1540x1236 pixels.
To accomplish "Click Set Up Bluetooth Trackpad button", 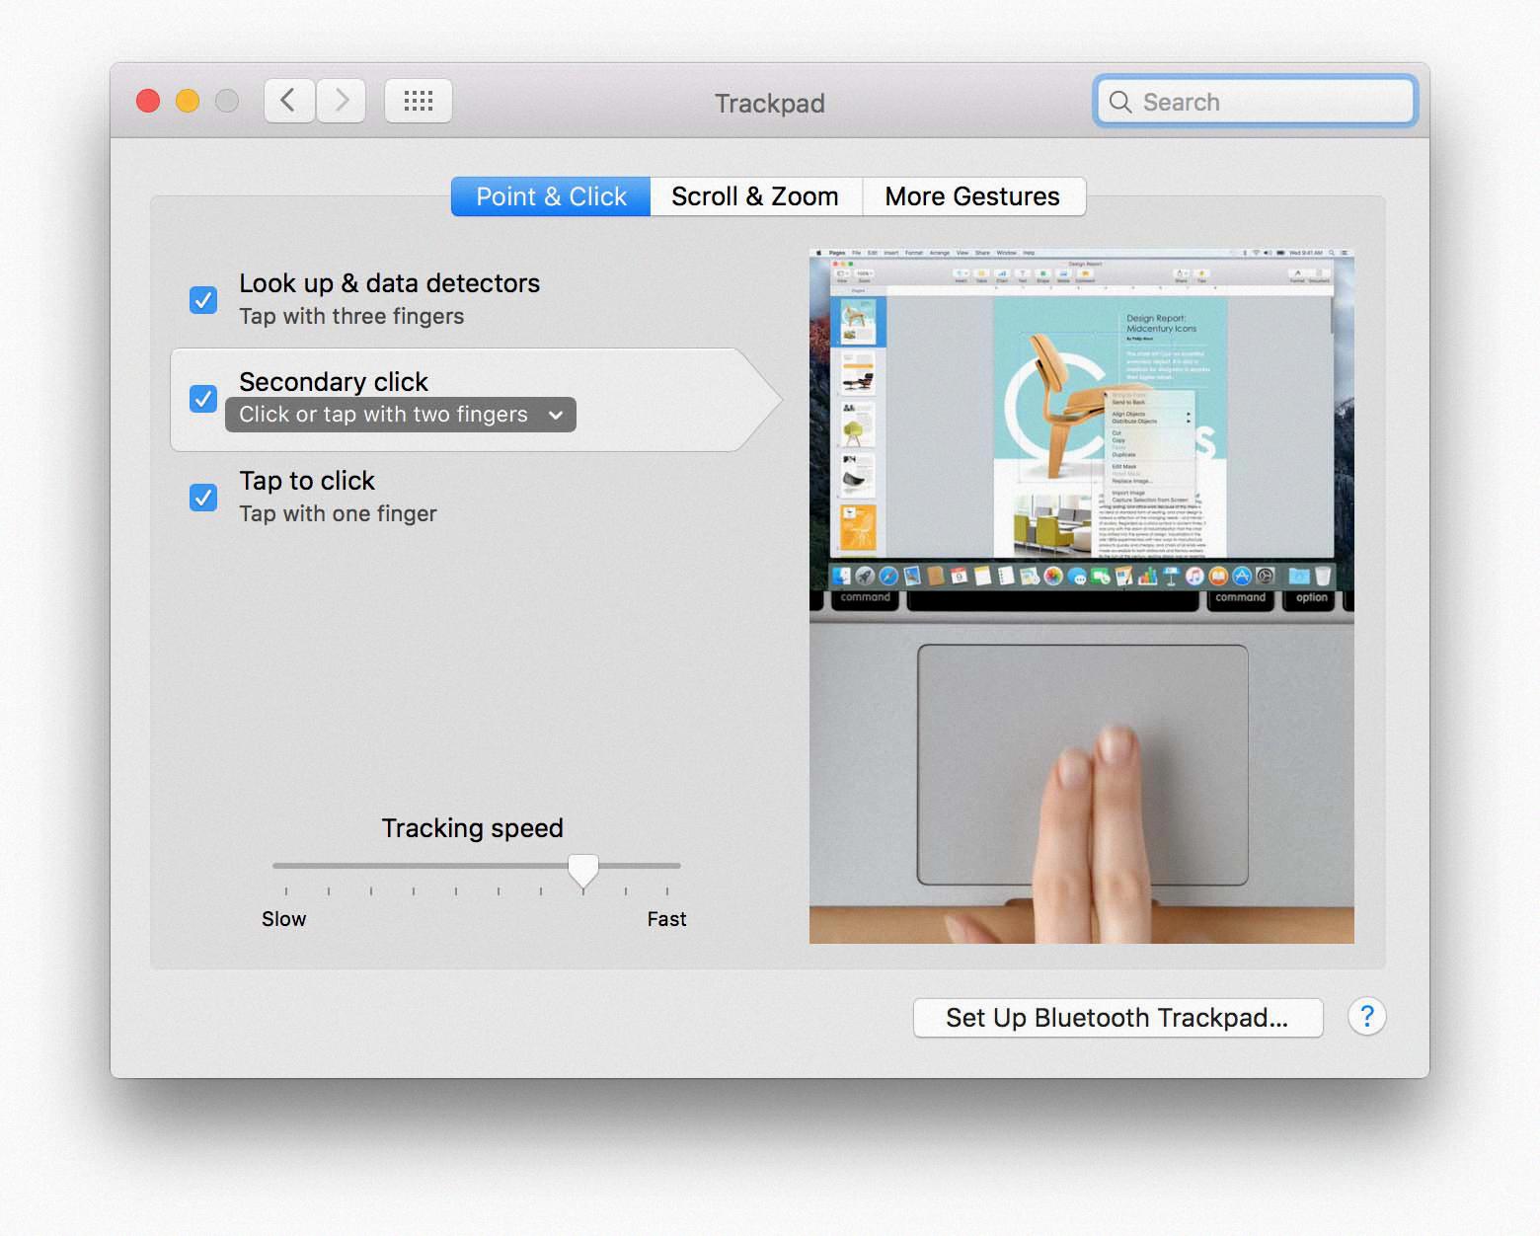I will tap(1116, 1017).
